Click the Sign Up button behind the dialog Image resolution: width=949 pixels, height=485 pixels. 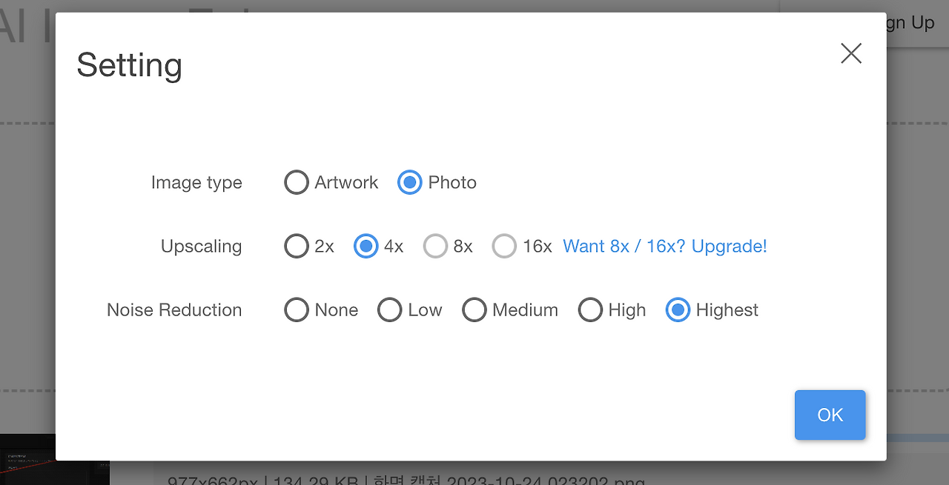[x=909, y=23]
